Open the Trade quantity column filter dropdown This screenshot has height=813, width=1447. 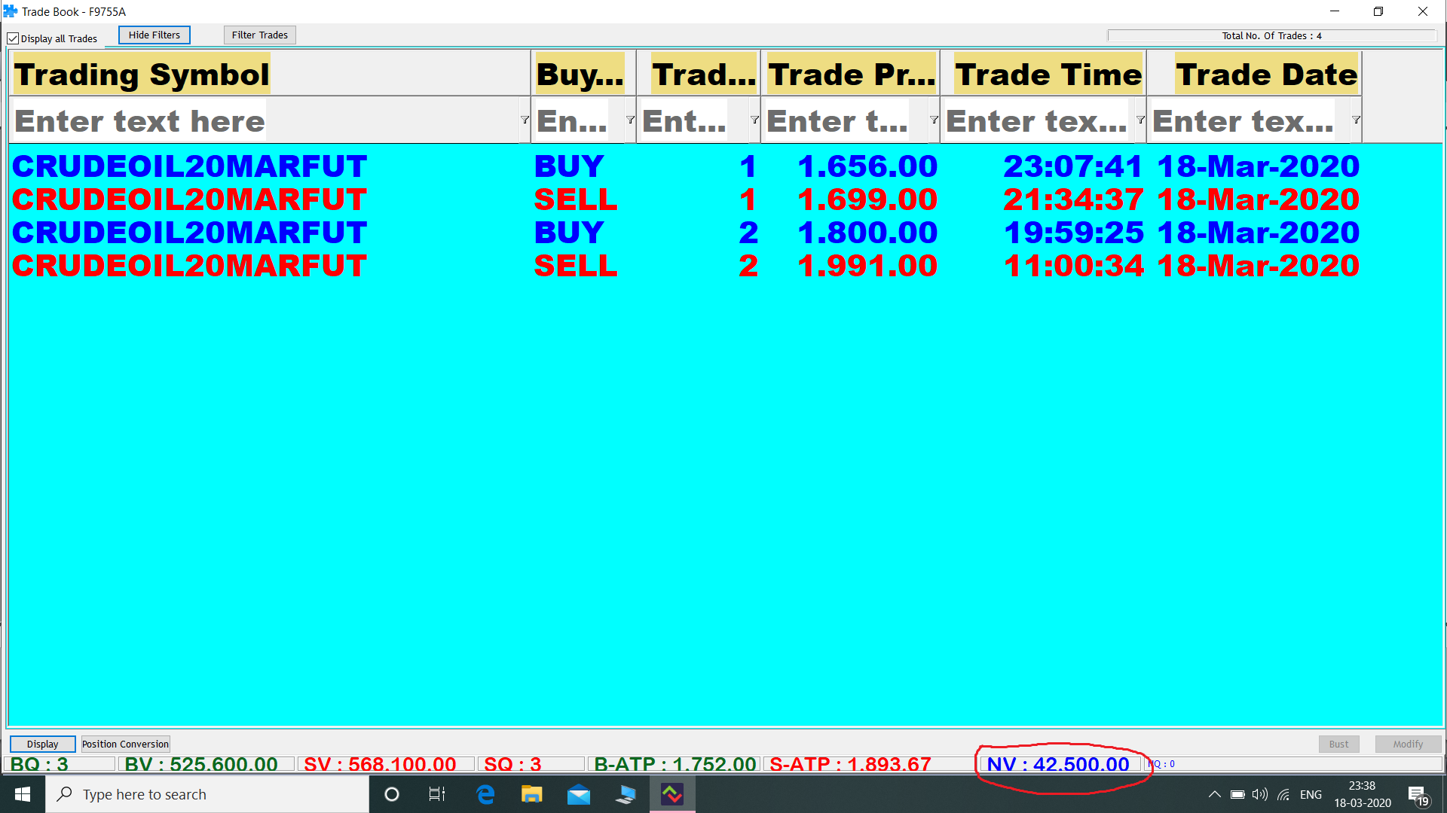[x=754, y=120]
